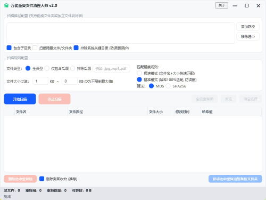This screenshot has height=200, width=266.
Task: Click the pink stop scan button
Action: click(x=54, y=99)
